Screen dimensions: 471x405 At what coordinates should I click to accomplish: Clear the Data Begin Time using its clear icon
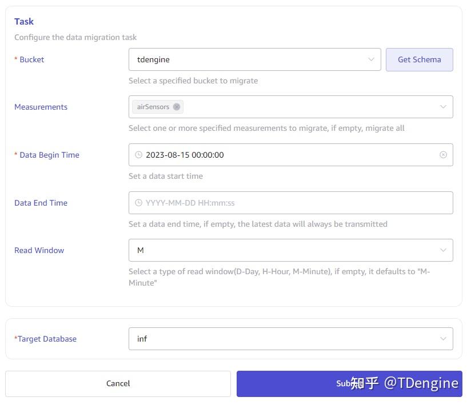click(x=444, y=154)
